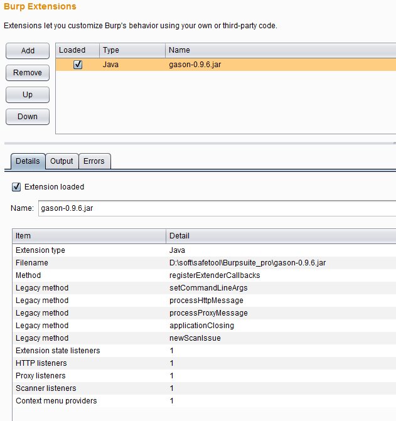Uncheck Loaded checkbox for gason-0.9.6.jar row
This screenshot has height=421, width=396.
point(78,65)
